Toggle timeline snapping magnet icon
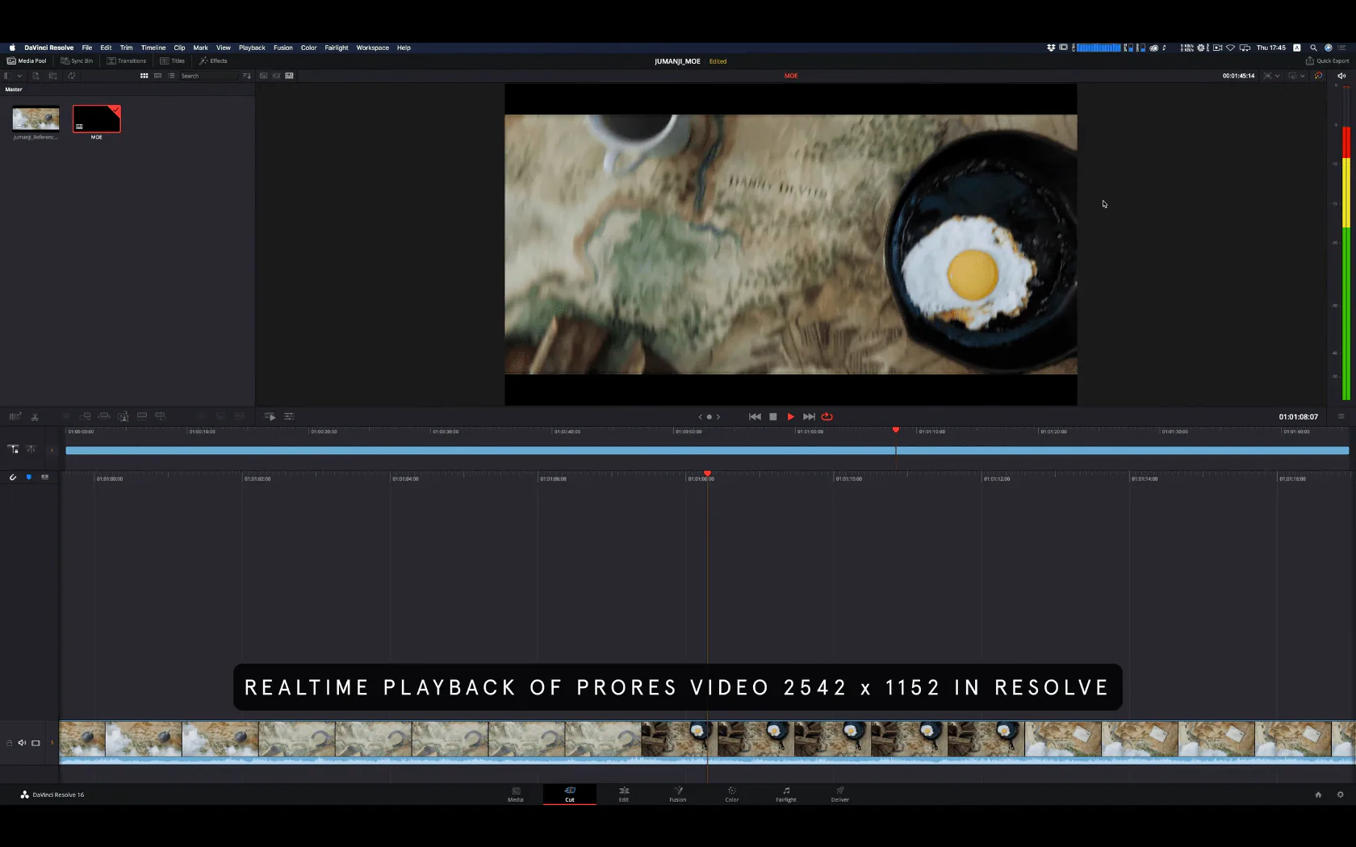The image size is (1356, 847). click(13, 478)
